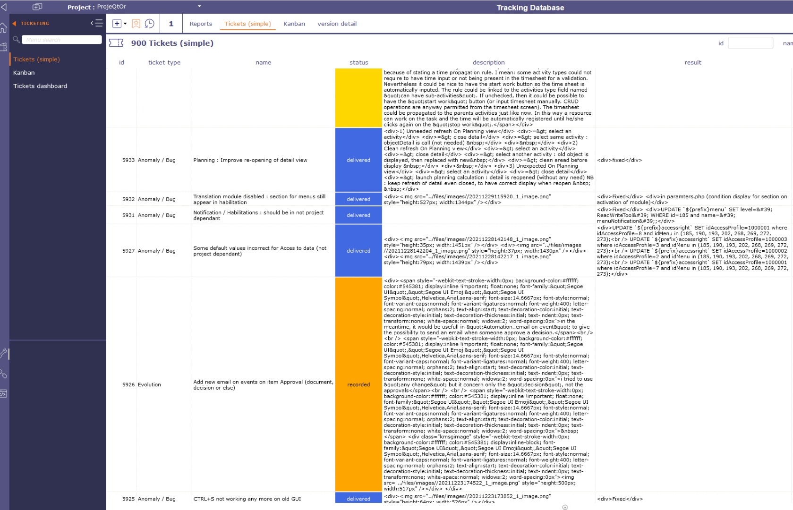The image size is (793, 510).
Task: Collapse the left menu with hamburger icon
Action: point(97,23)
